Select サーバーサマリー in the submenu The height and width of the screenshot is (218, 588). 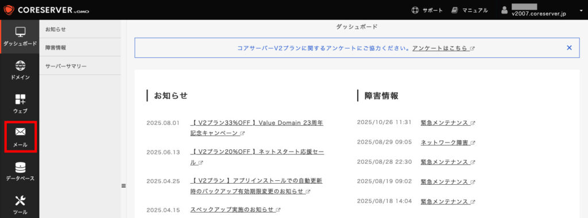[80, 66]
